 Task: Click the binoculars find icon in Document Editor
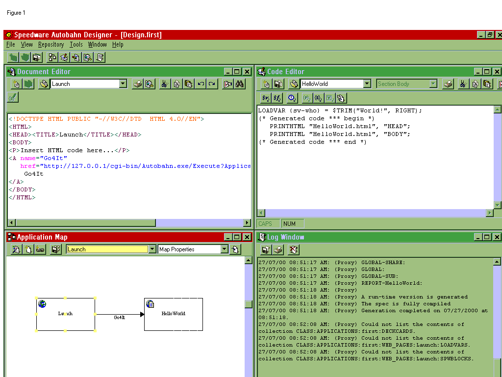(x=239, y=84)
